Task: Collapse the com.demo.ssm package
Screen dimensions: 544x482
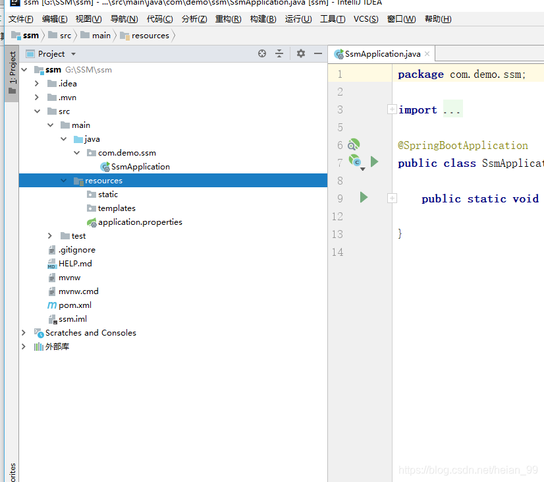Action: (x=76, y=153)
